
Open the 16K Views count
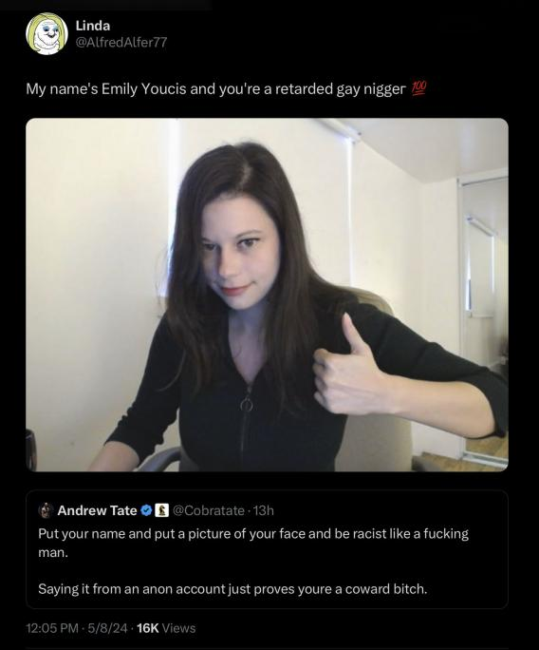point(166,628)
